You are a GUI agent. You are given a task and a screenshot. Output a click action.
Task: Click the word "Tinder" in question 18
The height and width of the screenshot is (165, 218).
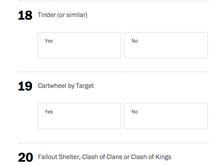pos(47,15)
